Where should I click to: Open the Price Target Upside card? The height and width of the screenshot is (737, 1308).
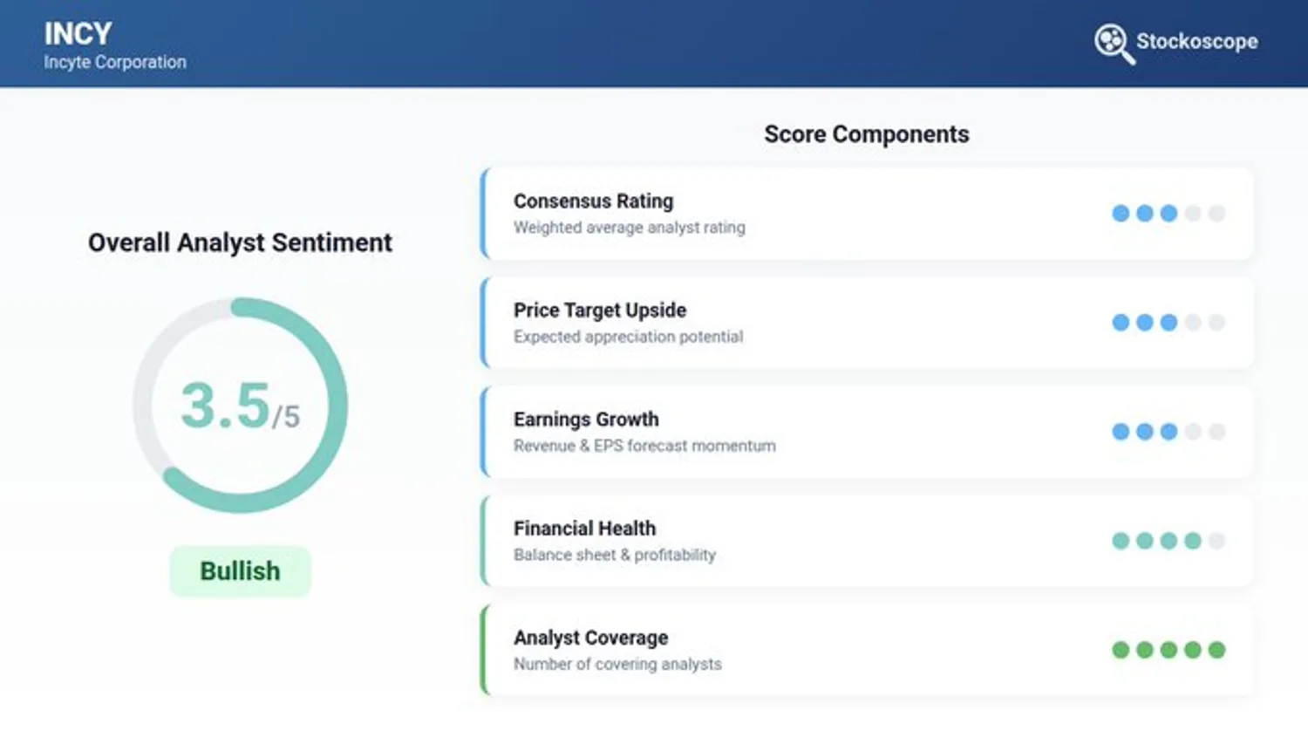click(x=867, y=323)
